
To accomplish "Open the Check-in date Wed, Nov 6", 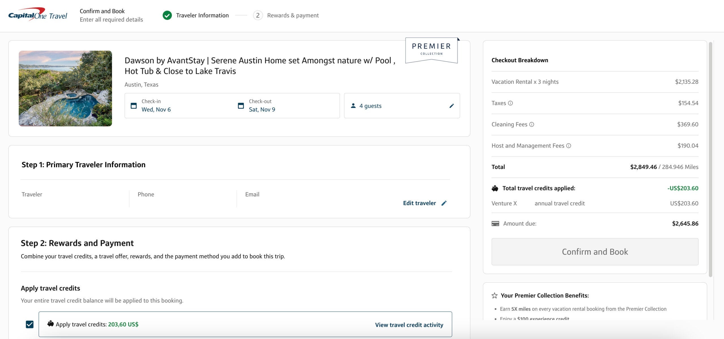I will 156,109.
